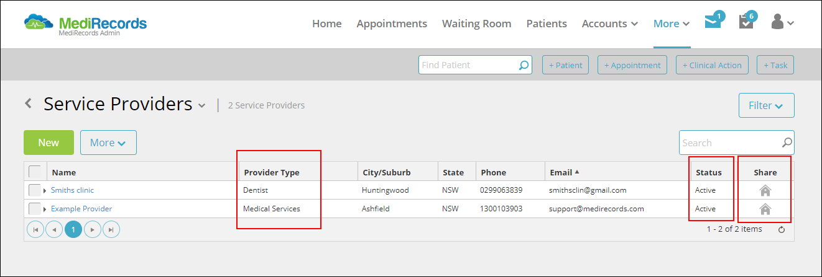Open the Smiths clinic link
The width and height of the screenshot is (822, 277).
pyautogui.click(x=72, y=190)
